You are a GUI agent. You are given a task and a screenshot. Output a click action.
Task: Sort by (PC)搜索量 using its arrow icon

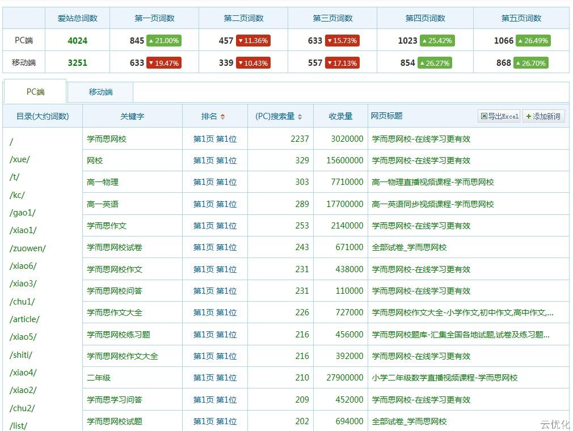coord(300,116)
